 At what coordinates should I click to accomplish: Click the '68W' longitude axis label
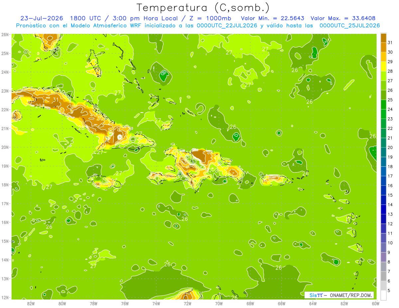(x=250, y=303)
